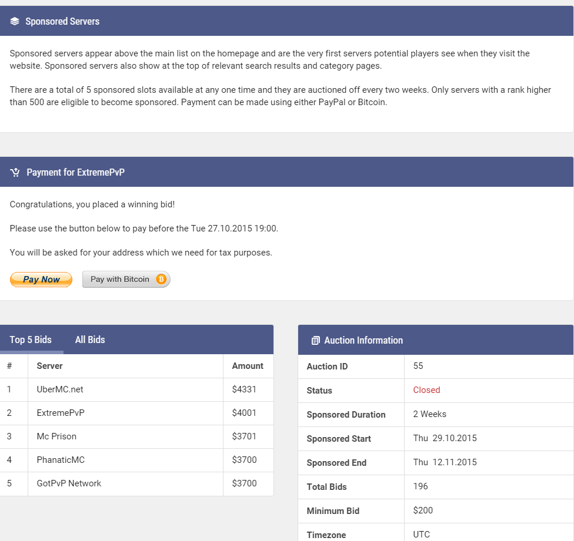The image size is (574, 541).
Task: Click the Payment for ExtremePvP heading
Action: pyautogui.click(x=76, y=173)
